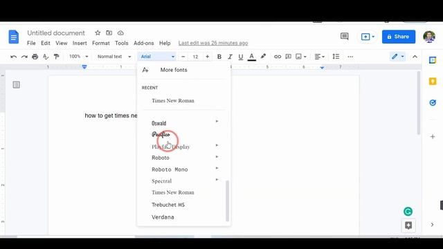Undo the last action

pyautogui.click(x=13, y=57)
